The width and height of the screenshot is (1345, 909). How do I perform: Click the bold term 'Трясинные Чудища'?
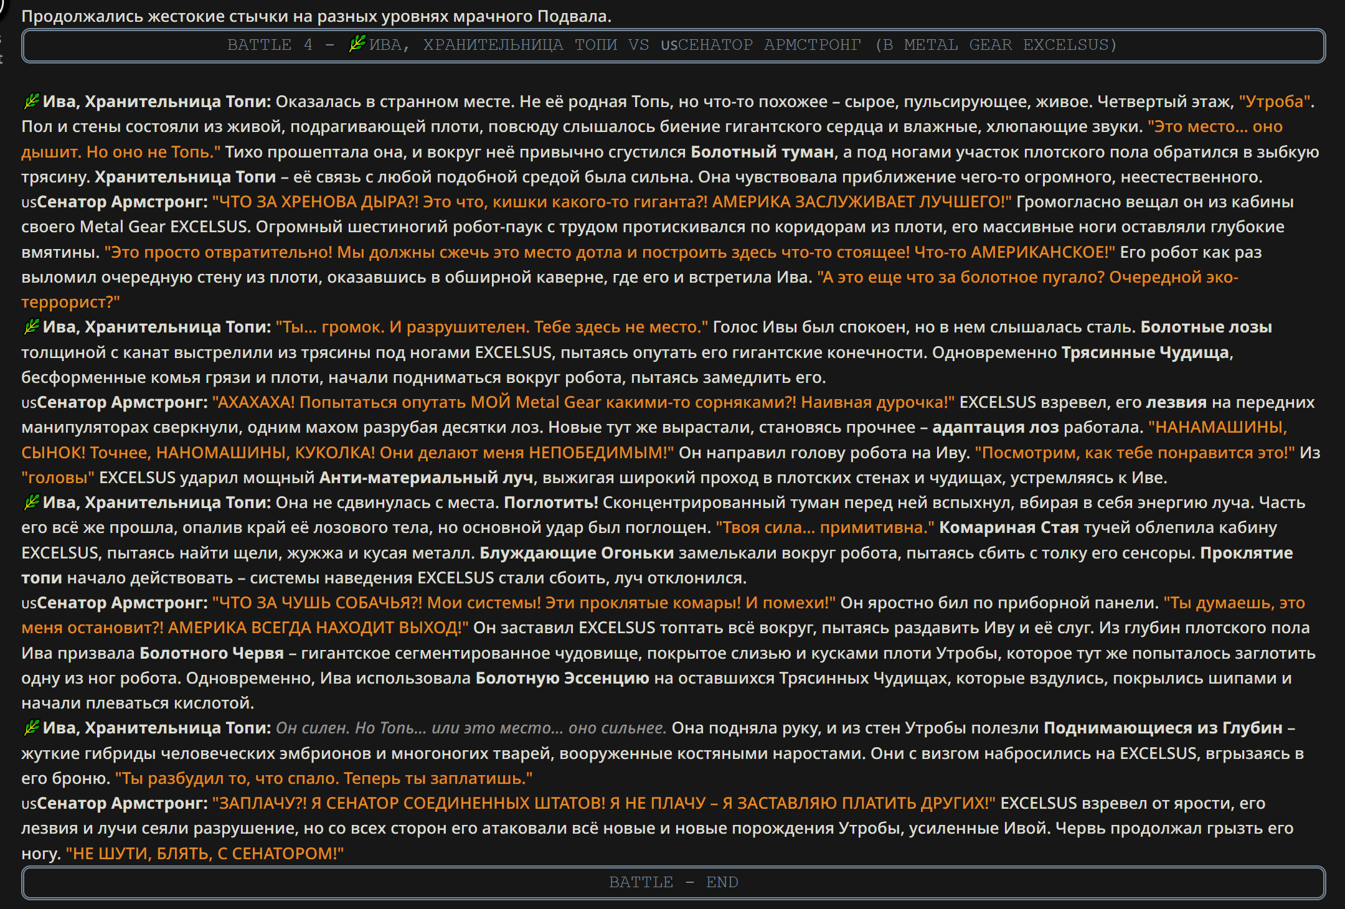(1145, 352)
